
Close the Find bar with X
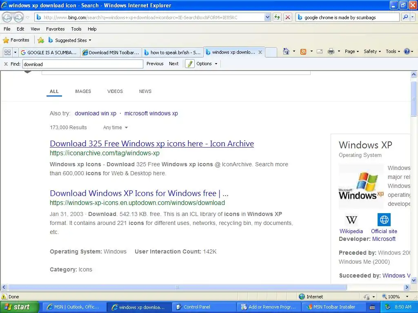[x=6, y=64]
